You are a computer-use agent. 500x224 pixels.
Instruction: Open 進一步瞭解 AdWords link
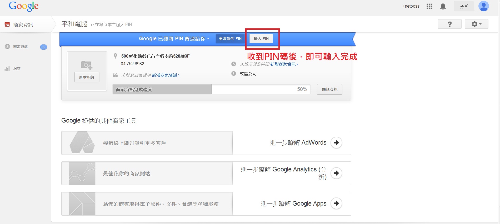(x=298, y=142)
